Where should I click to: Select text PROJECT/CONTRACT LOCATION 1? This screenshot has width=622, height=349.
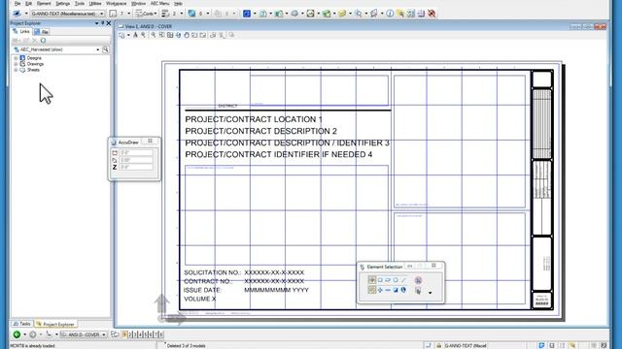coord(254,119)
